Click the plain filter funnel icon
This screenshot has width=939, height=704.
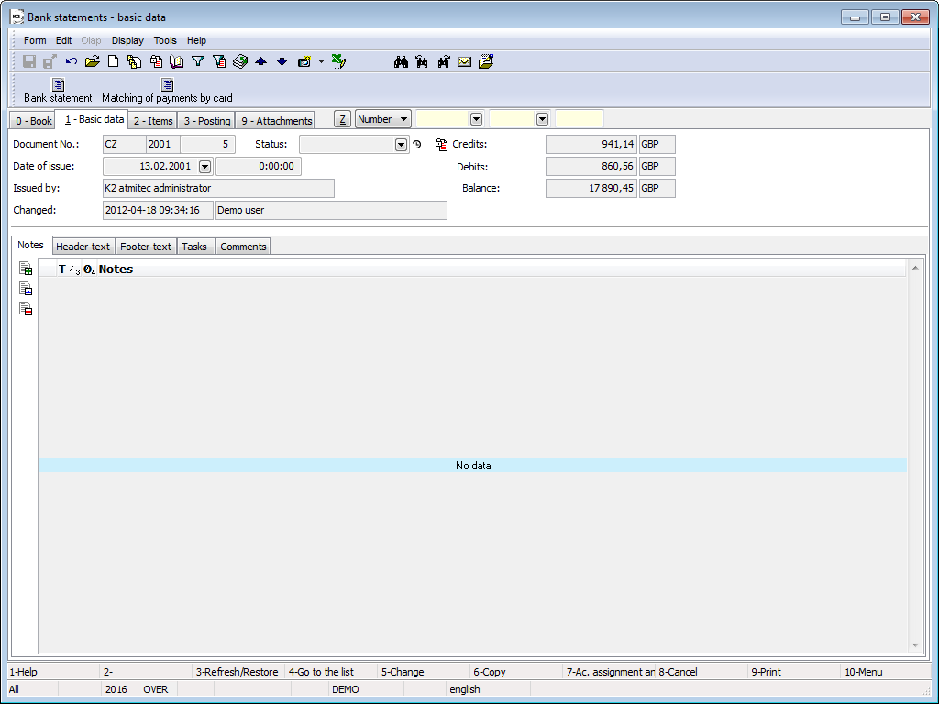point(198,61)
